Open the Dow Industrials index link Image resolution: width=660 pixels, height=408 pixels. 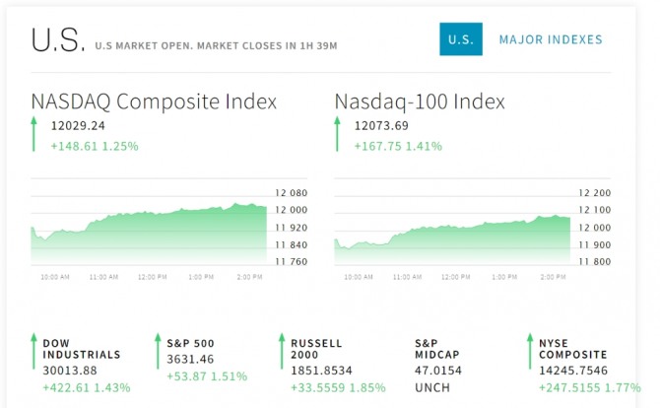click(x=81, y=349)
